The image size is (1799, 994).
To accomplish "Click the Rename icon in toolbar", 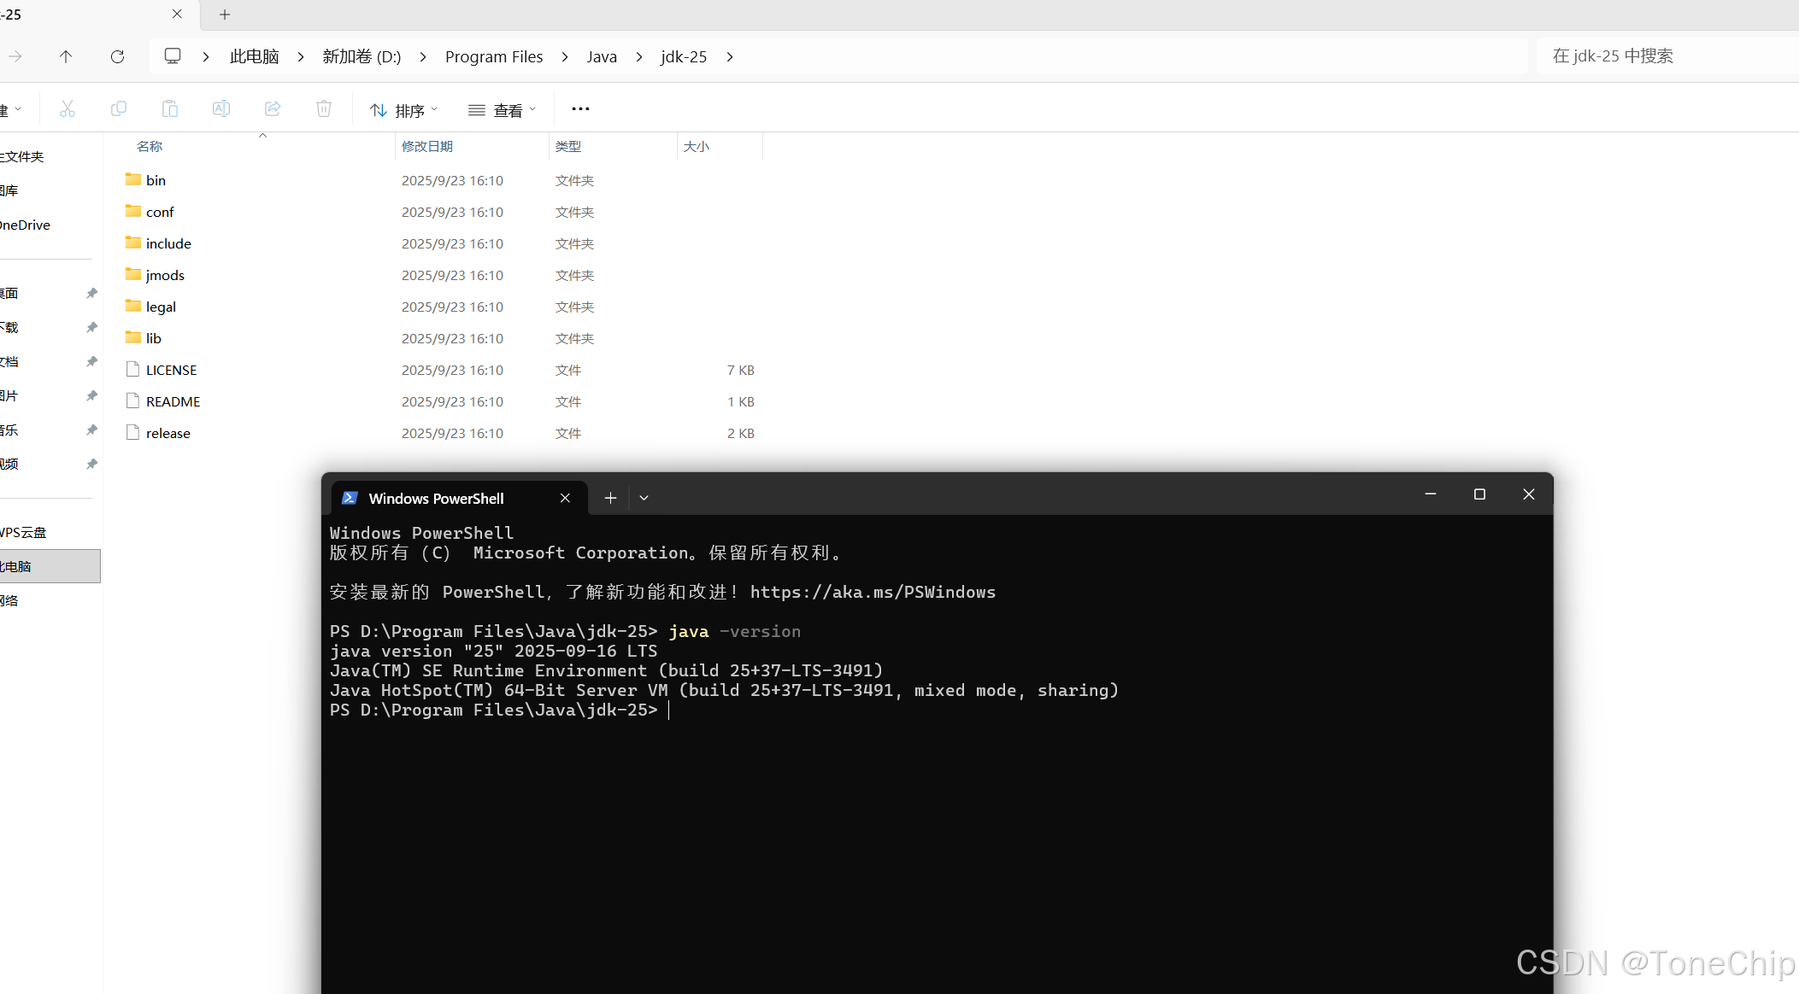I will click(221, 108).
